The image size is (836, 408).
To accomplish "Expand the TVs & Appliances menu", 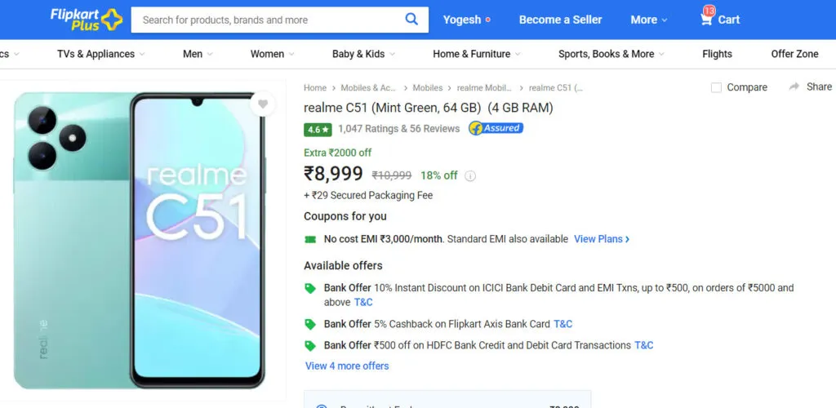I will pyautogui.click(x=100, y=54).
